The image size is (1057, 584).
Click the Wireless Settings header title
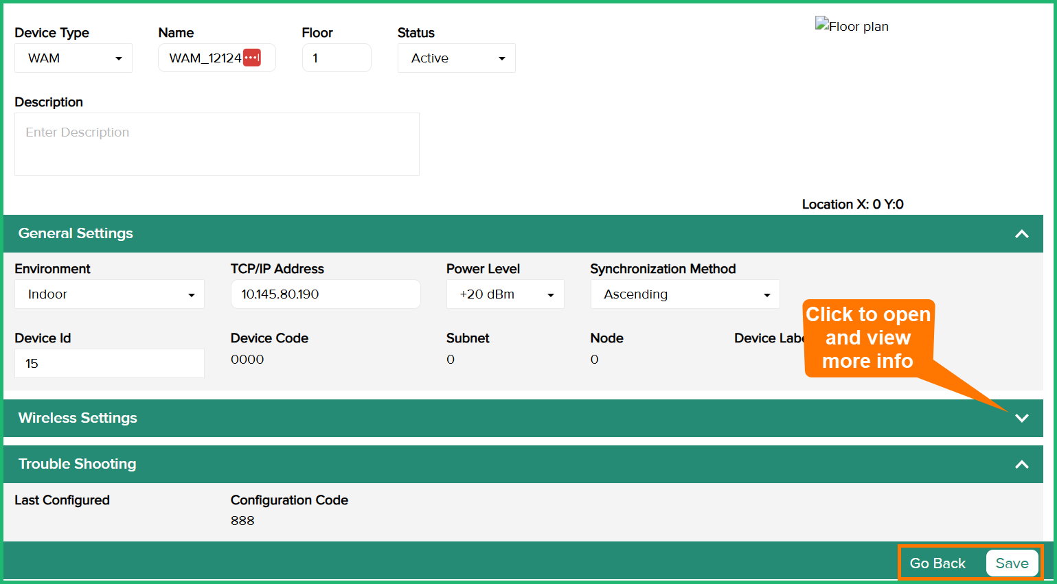(x=78, y=418)
